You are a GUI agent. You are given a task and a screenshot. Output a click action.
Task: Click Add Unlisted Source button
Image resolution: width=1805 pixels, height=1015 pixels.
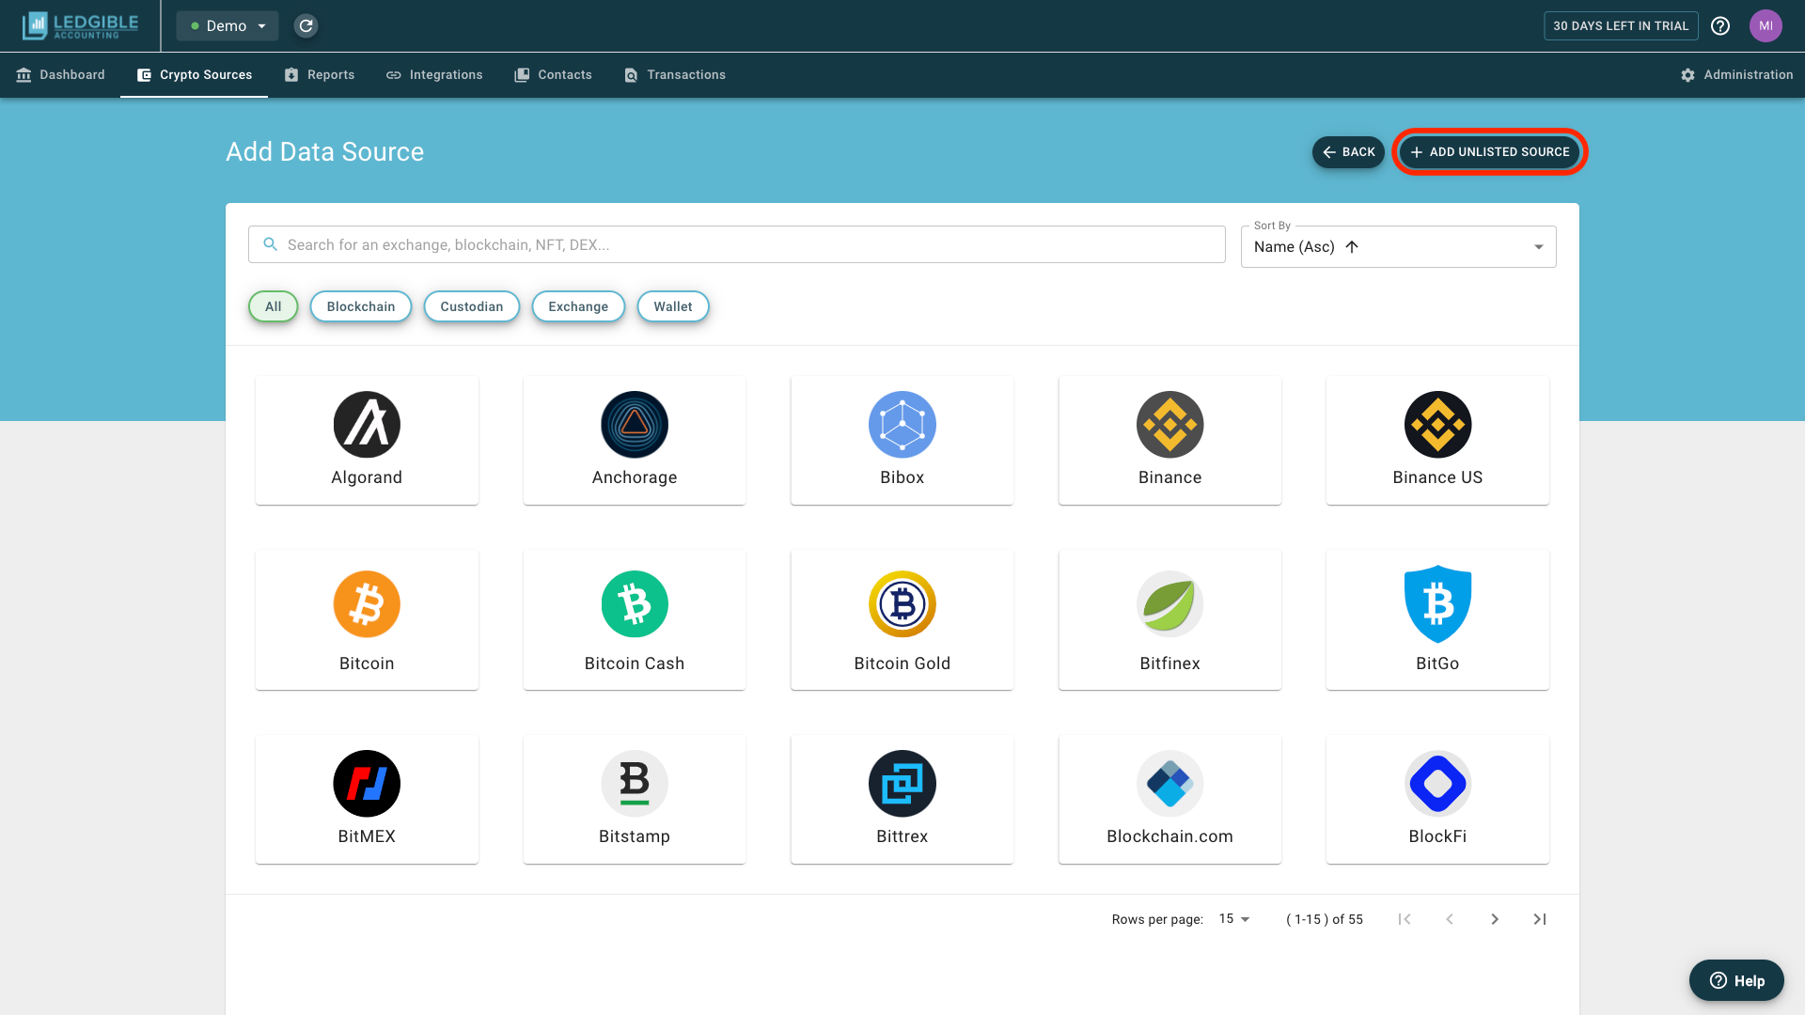[x=1490, y=152]
